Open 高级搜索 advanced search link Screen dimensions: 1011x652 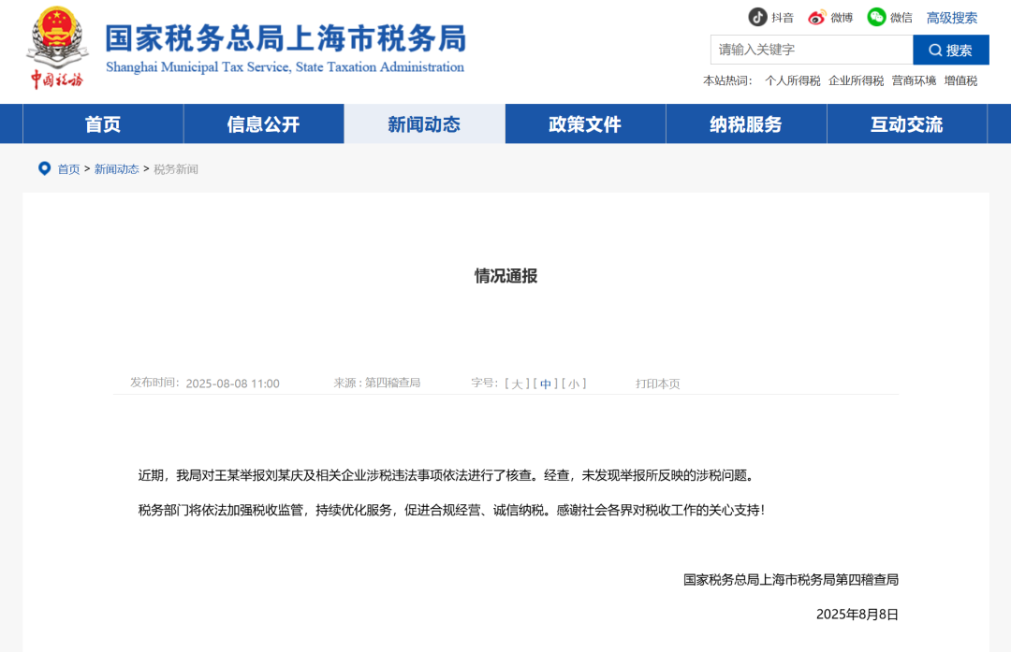tap(951, 18)
